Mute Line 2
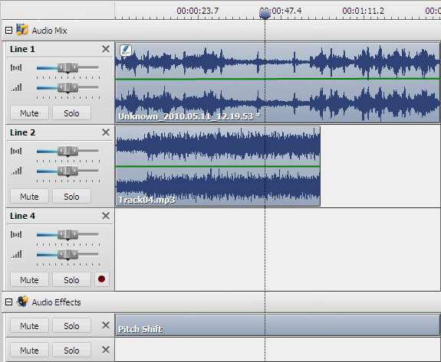The width and height of the screenshot is (441, 362). 30,196
